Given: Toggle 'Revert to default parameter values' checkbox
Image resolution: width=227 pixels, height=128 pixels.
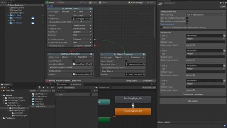Looking at the screenshot, I should click(x=162, y=27).
